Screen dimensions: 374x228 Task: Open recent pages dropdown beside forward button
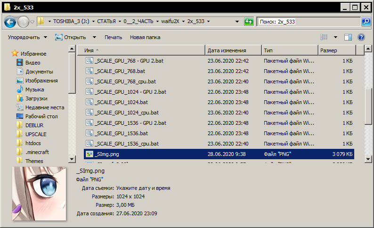(x=32, y=22)
